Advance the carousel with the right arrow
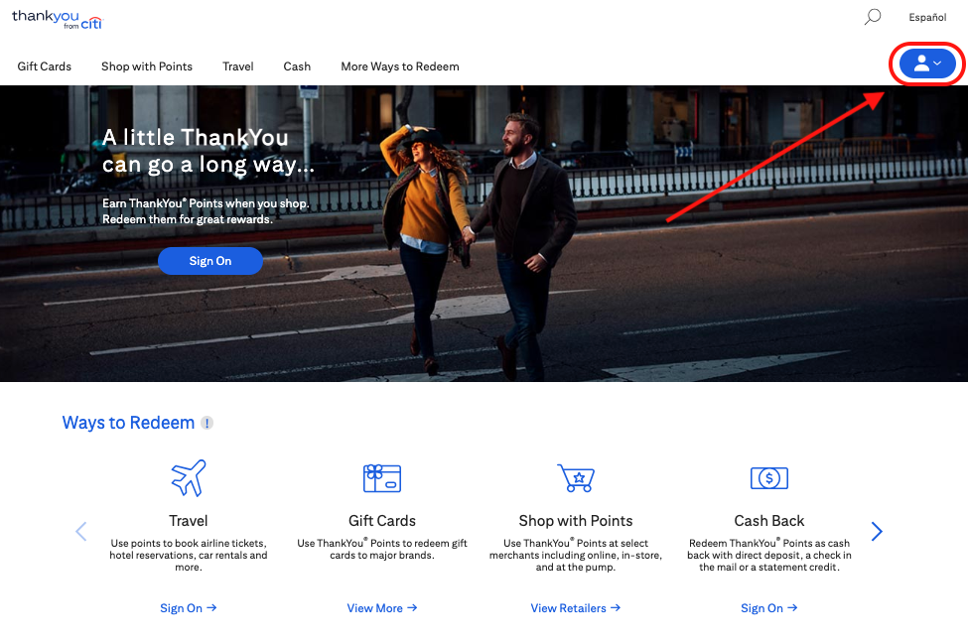Image resolution: width=968 pixels, height=643 pixels. coord(877,531)
